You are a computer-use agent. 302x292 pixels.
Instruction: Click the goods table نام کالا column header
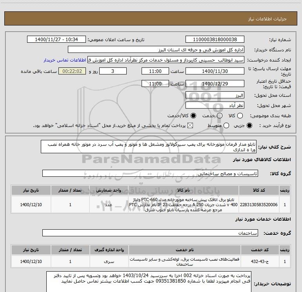tap(184, 190)
